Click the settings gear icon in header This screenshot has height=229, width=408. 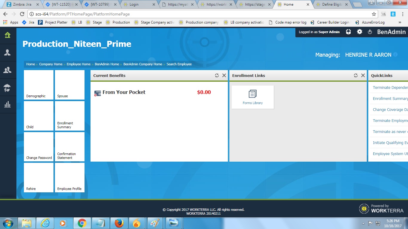point(360,32)
